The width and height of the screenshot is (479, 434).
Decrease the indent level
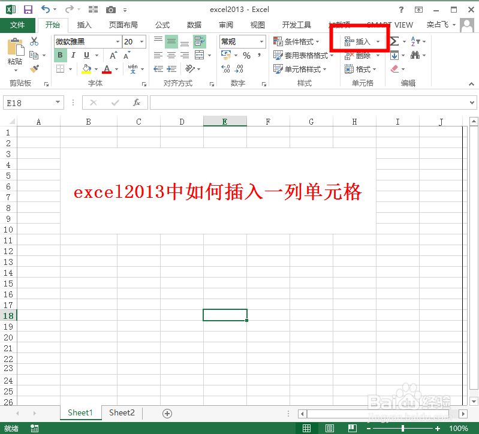158,69
